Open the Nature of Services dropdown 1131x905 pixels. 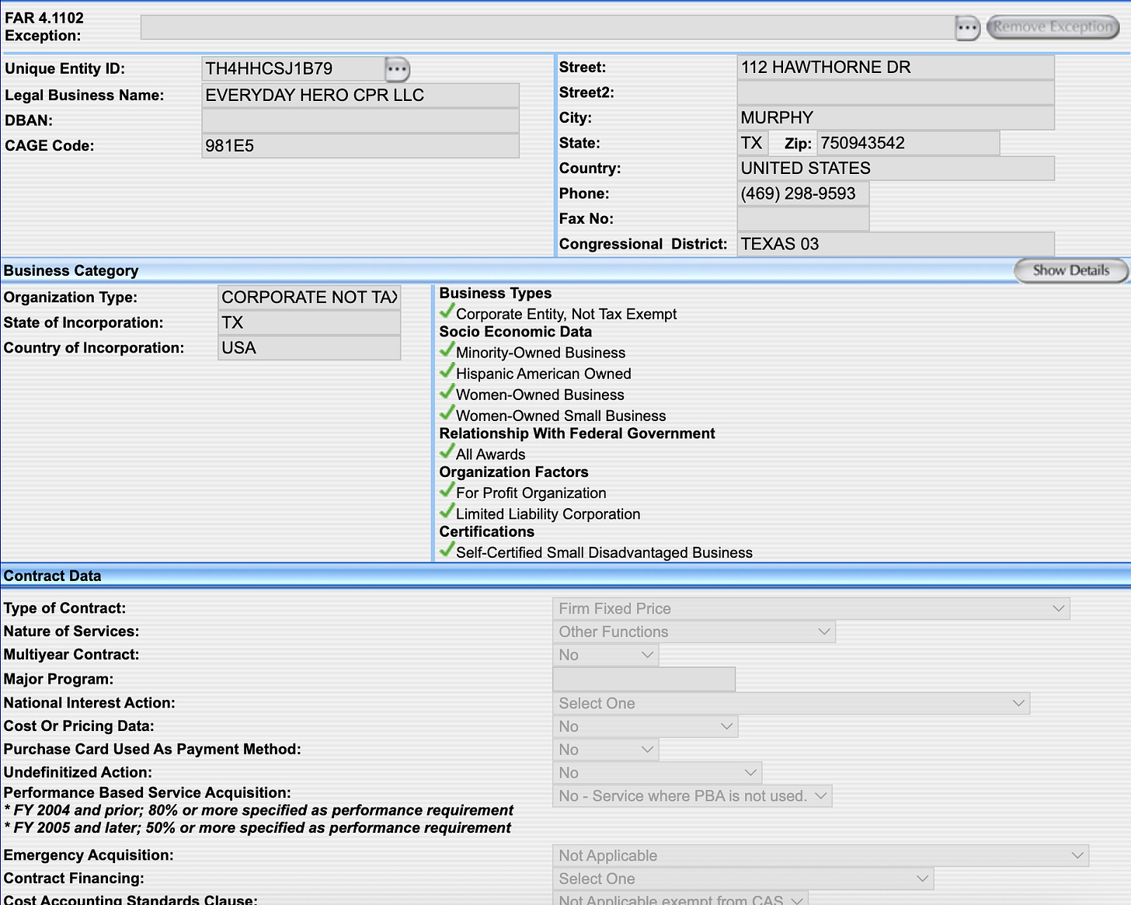click(x=694, y=632)
